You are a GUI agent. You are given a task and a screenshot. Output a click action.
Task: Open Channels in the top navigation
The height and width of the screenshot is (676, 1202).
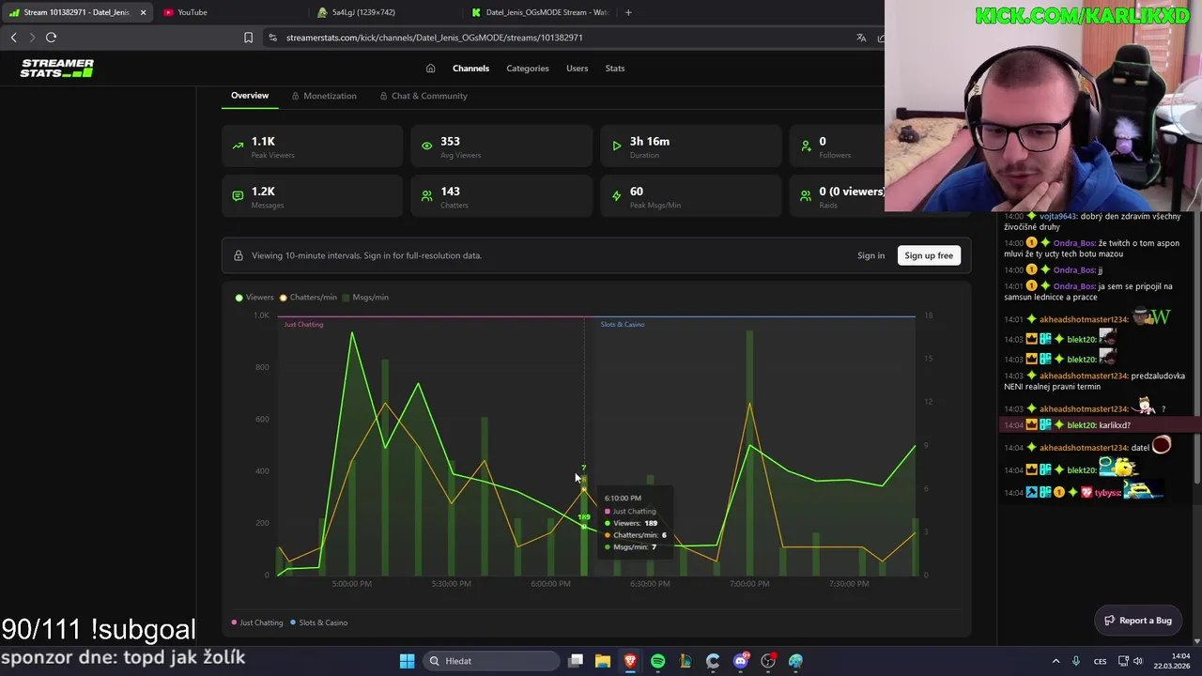470,68
